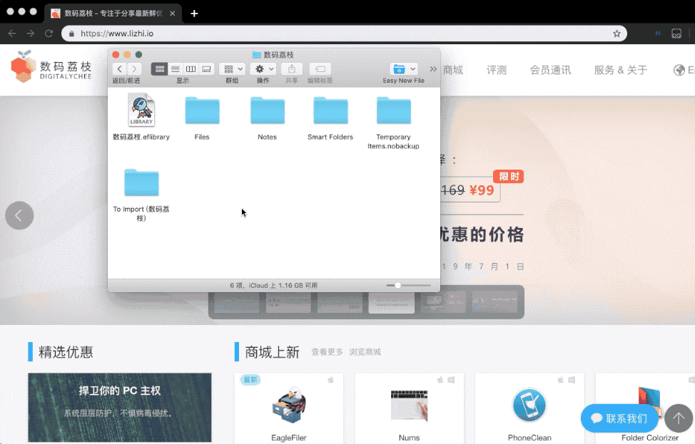Click the edit tags button
695x444 pixels.
[320, 69]
